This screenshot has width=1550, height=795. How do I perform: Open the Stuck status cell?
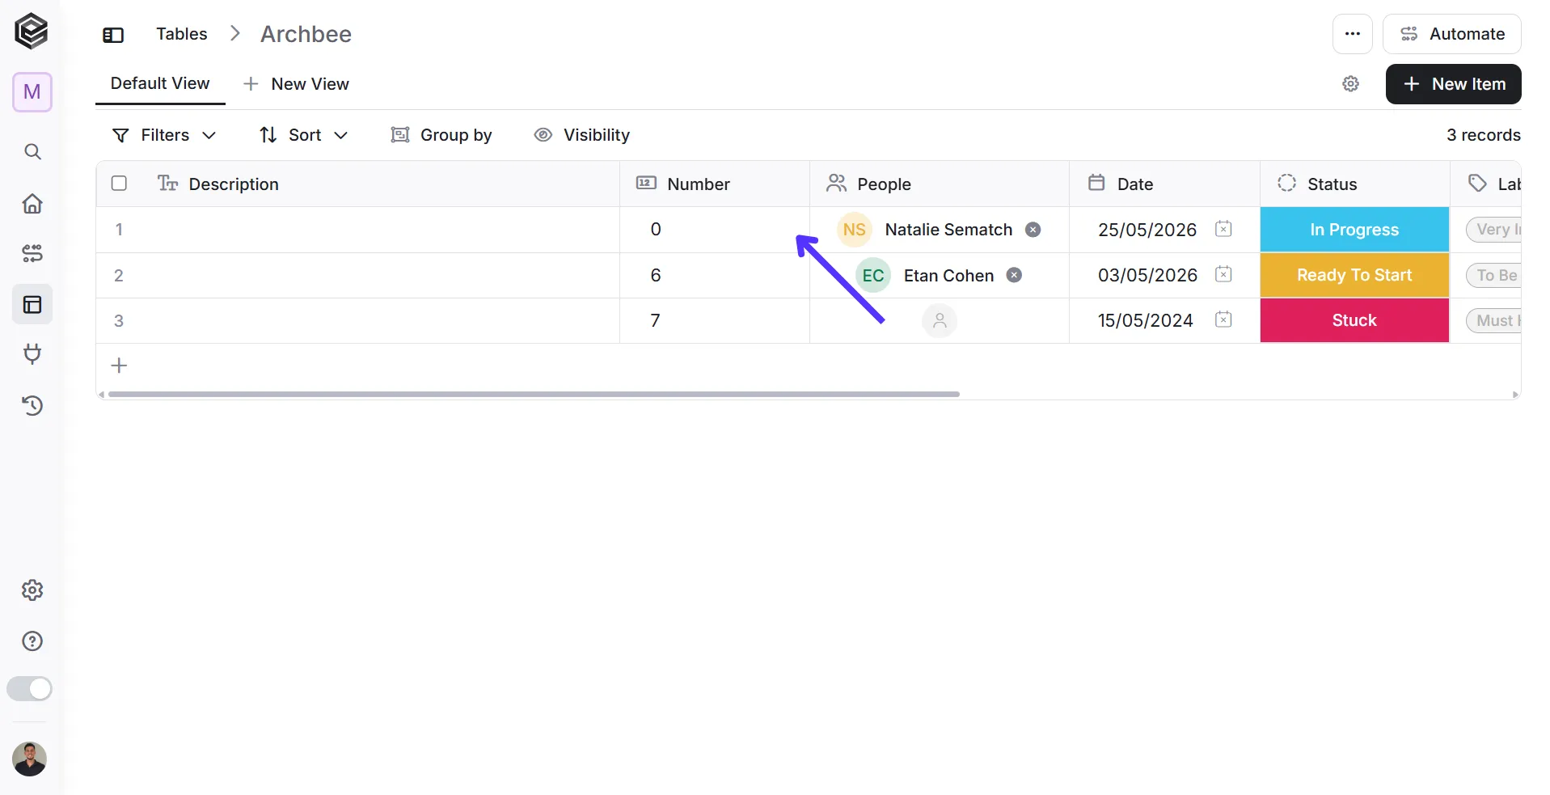tap(1354, 320)
